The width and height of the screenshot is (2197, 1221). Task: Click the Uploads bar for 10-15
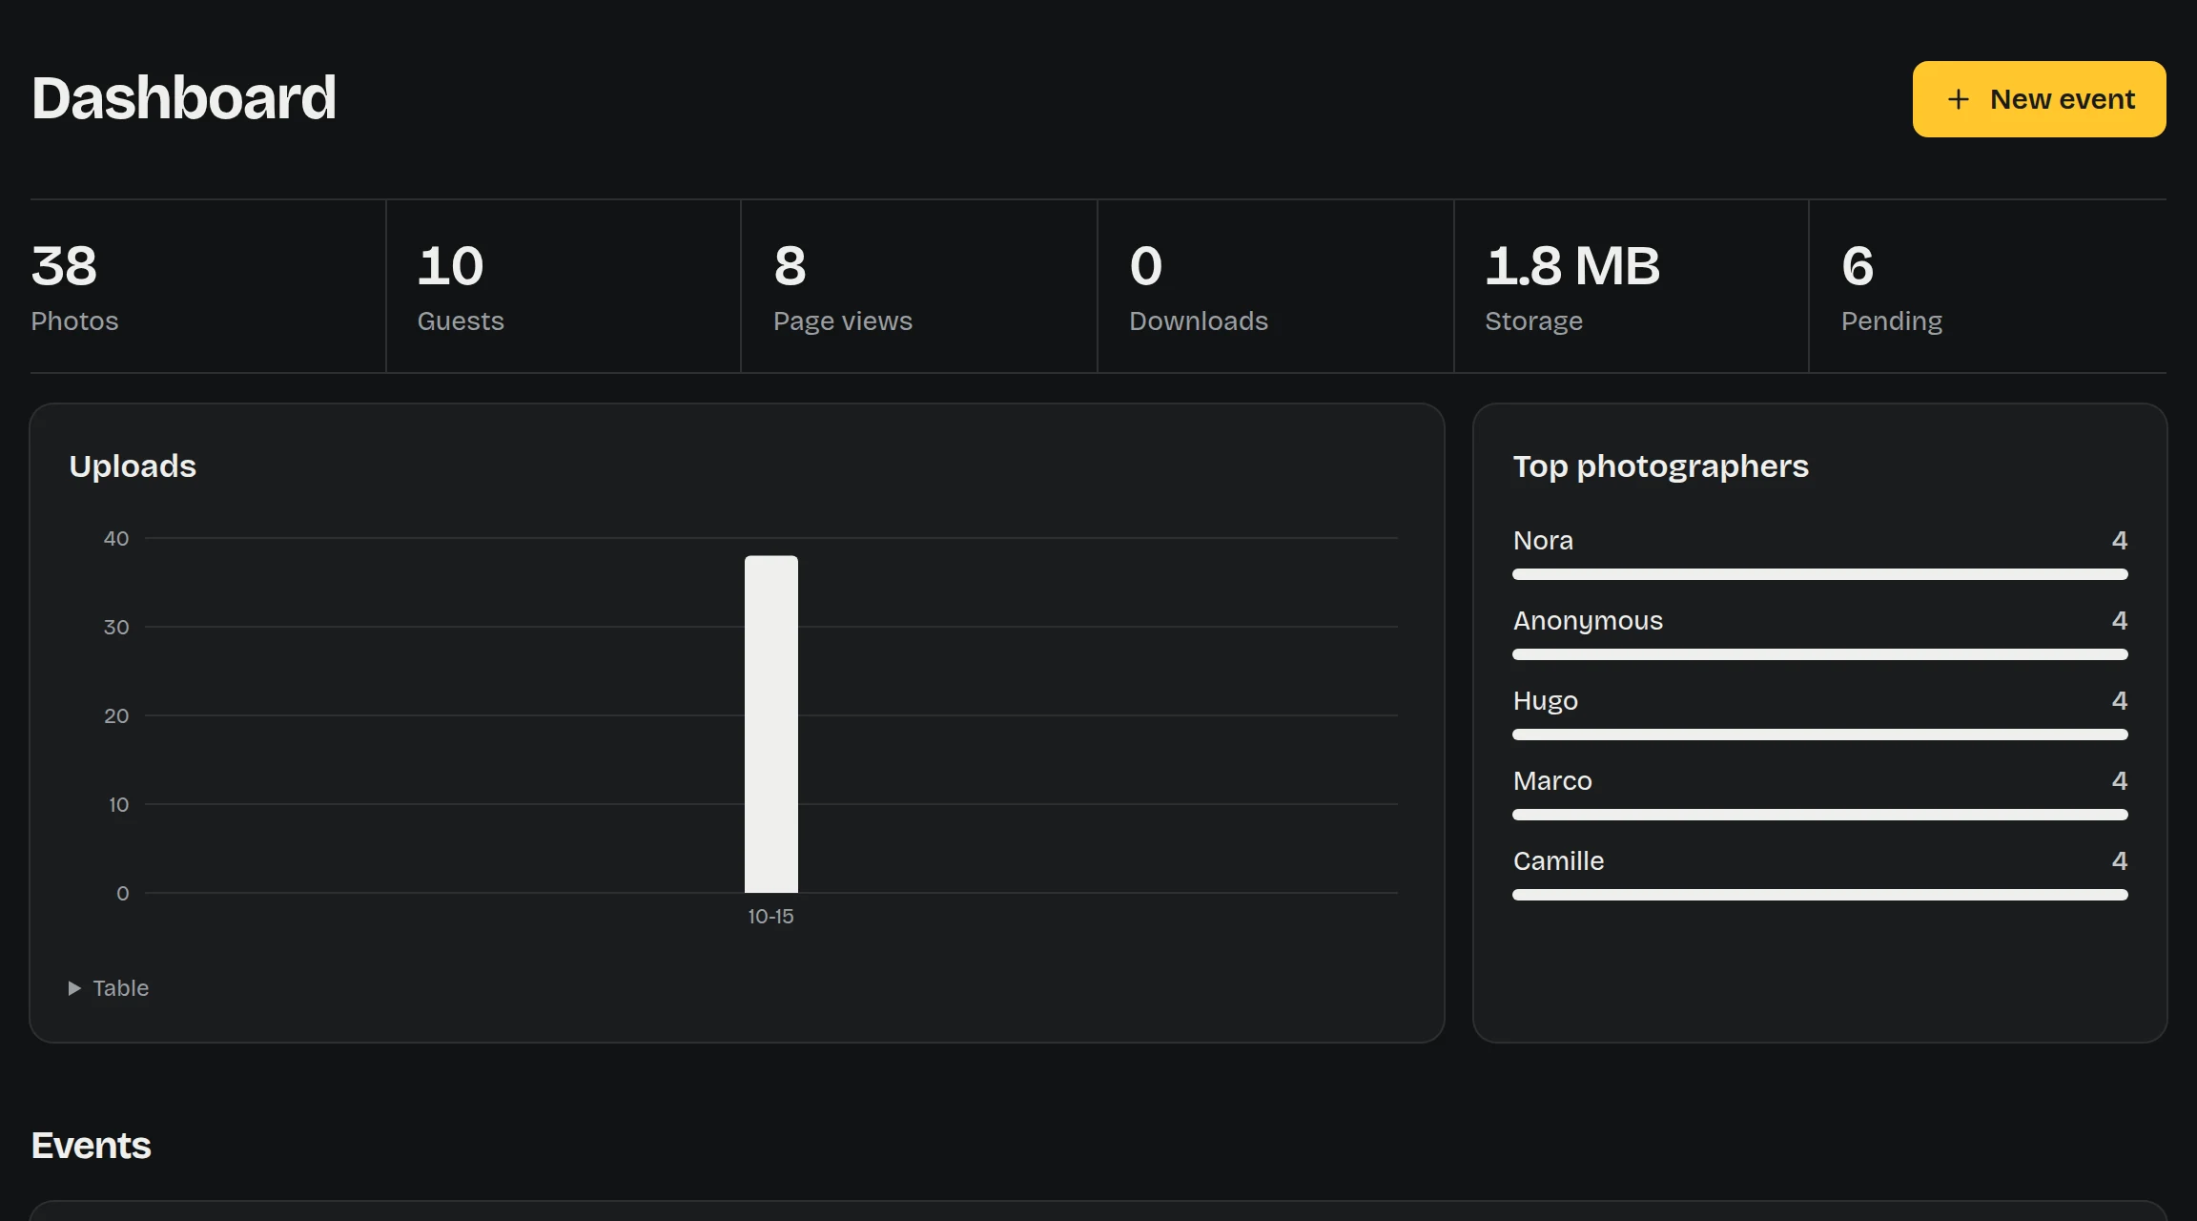point(771,724)
